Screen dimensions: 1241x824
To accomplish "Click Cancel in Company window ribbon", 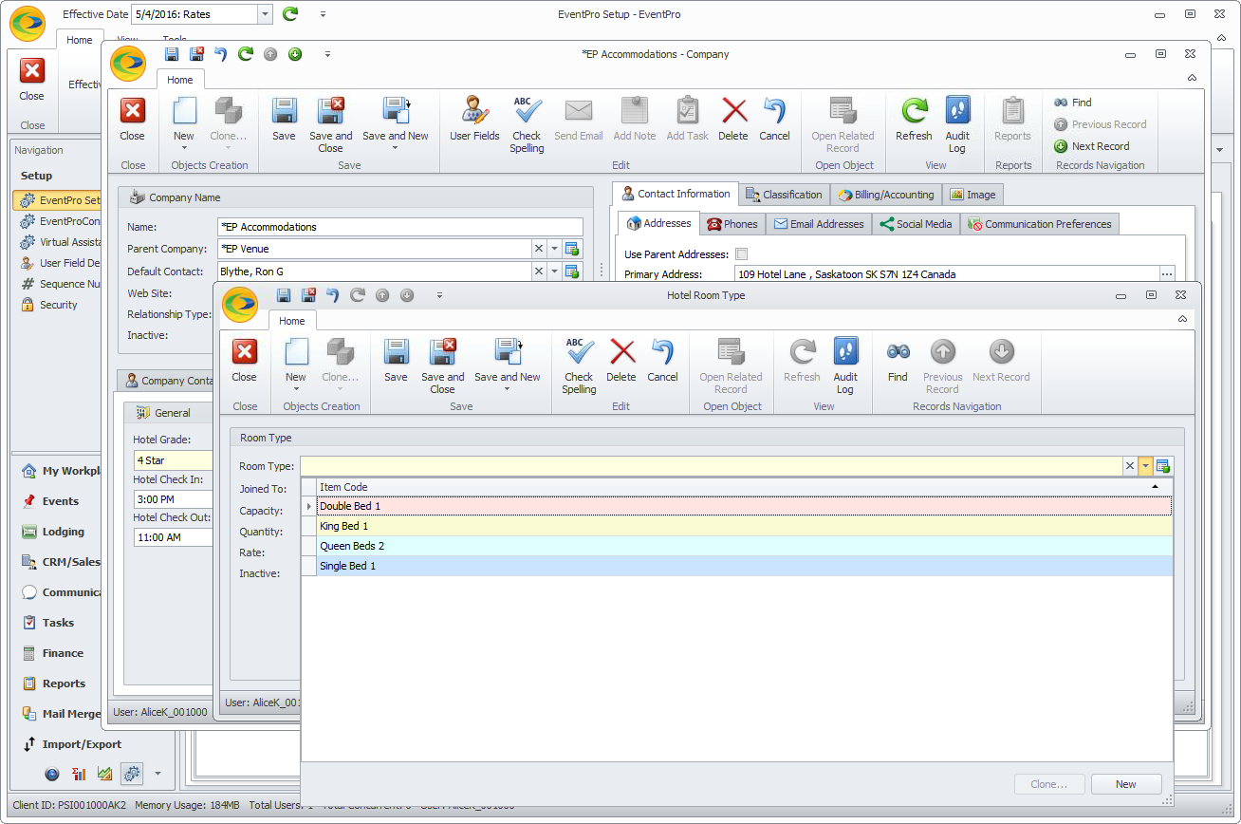I will point(774,120).
